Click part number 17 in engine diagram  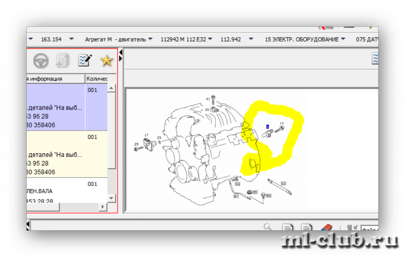(146, 135)
